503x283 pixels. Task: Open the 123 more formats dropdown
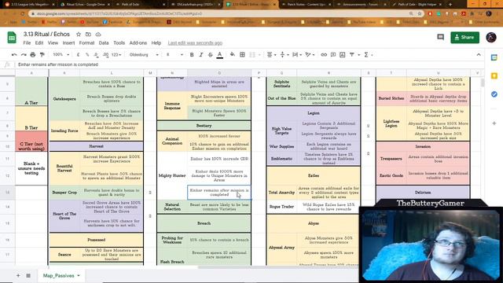[116, 55]
